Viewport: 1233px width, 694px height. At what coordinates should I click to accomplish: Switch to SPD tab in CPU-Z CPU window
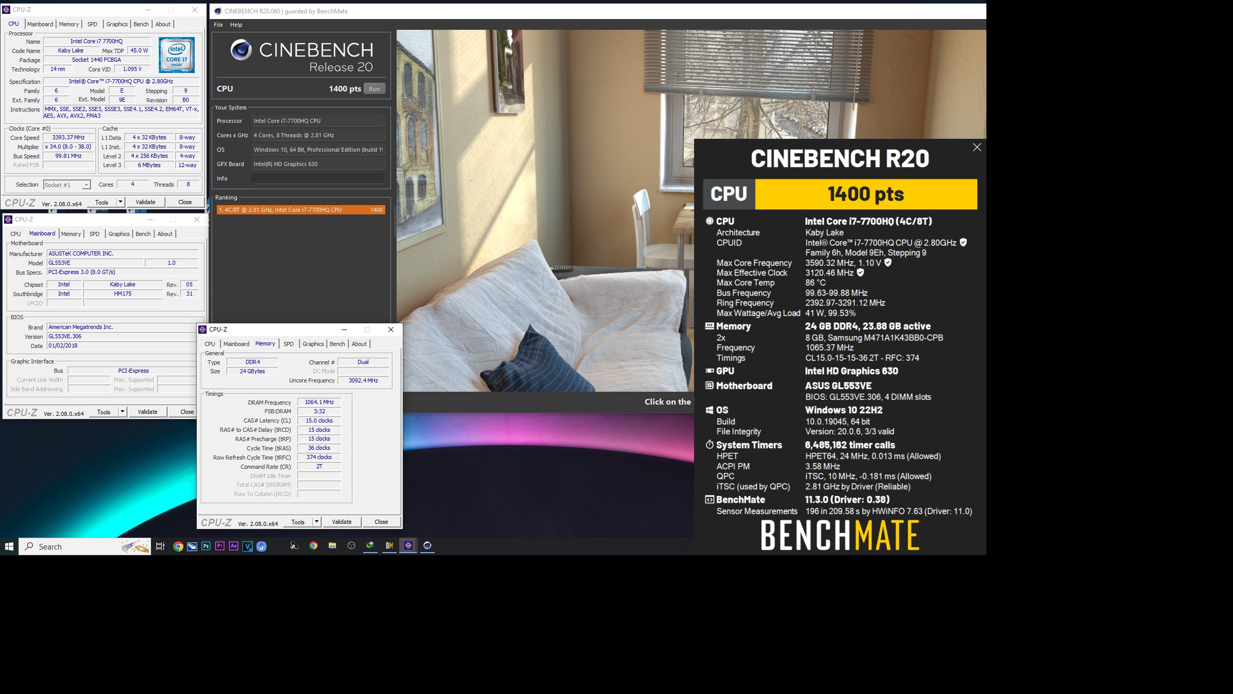coord(92,24)
